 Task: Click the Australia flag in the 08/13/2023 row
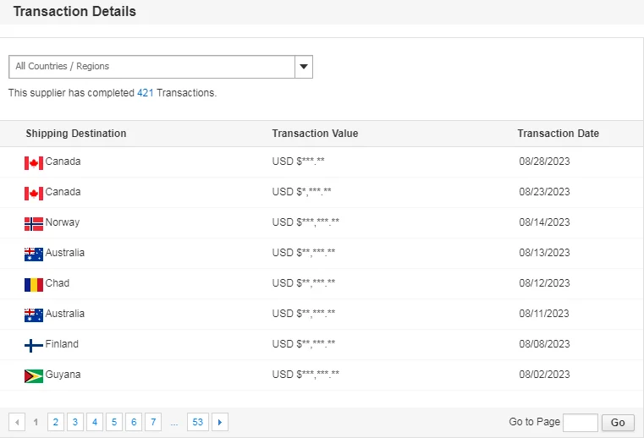[x=34, y=254]
